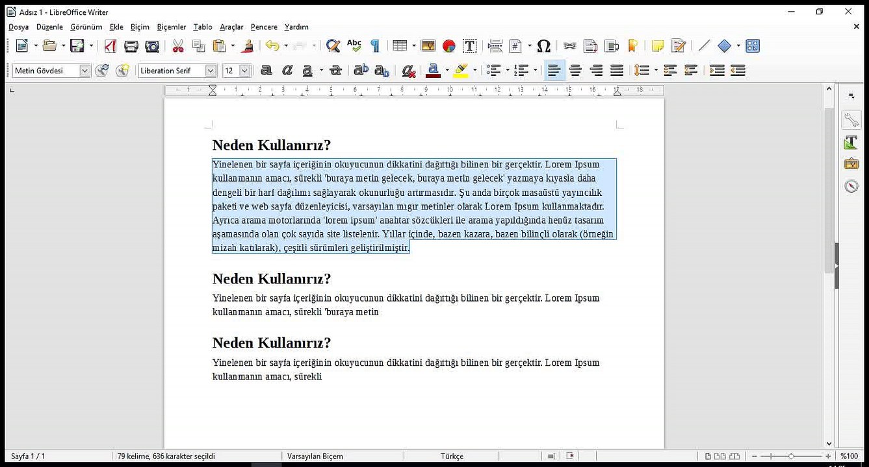The width and height of the screenshot is (869, 467).
Task: Click the Clear Direct Formatting icon
Action: (x=408, y=70)
